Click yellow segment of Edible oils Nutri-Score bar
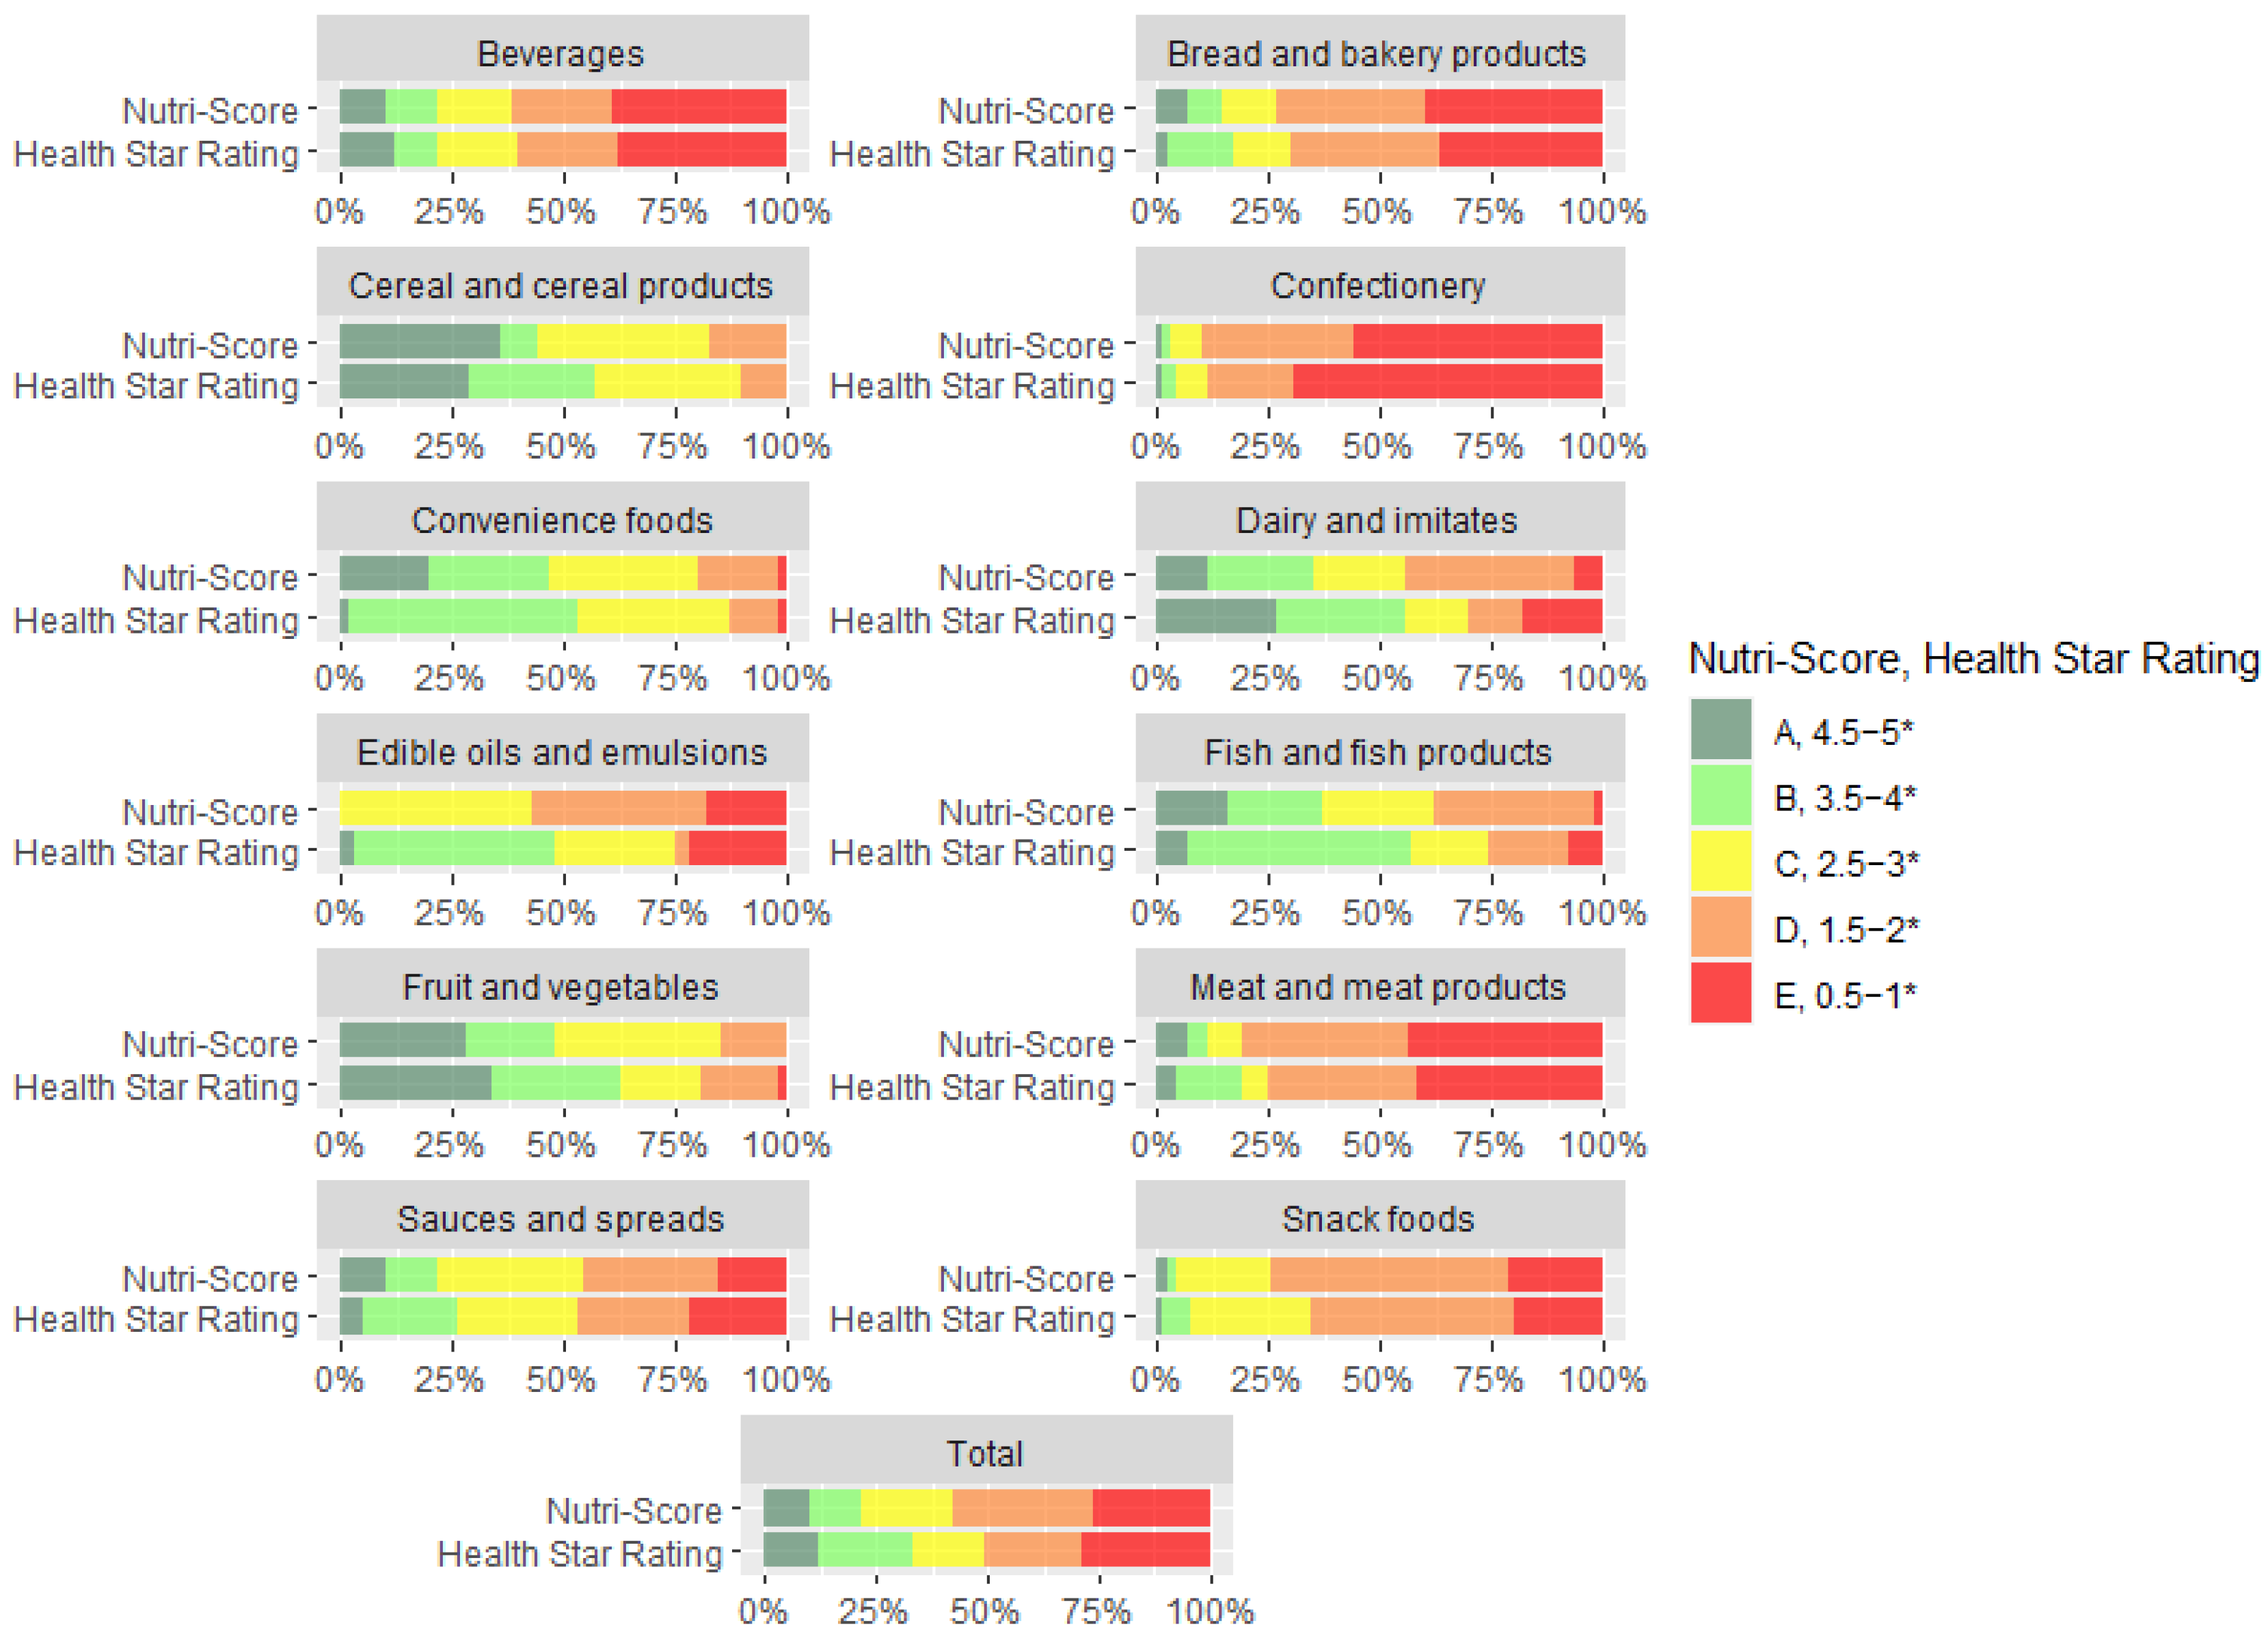 (435, 808)
